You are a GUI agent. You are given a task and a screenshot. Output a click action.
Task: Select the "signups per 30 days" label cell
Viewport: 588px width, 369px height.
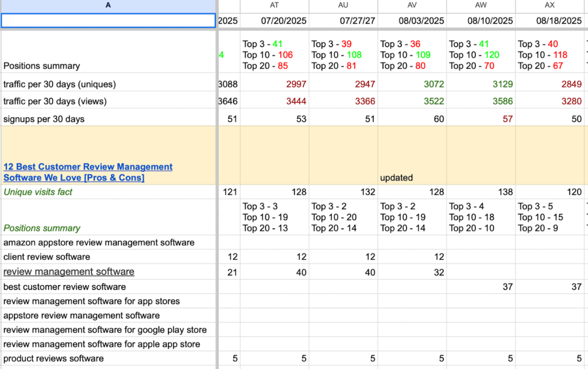pos(108,119)
